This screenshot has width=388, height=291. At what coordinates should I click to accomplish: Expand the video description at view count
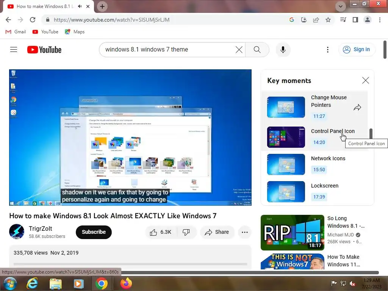[31, 253]
